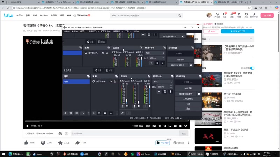This screenshot has width=280, height=157.
Task: Adjust 麦克风/Aux volume fader handle
Action: click(127, 100)
